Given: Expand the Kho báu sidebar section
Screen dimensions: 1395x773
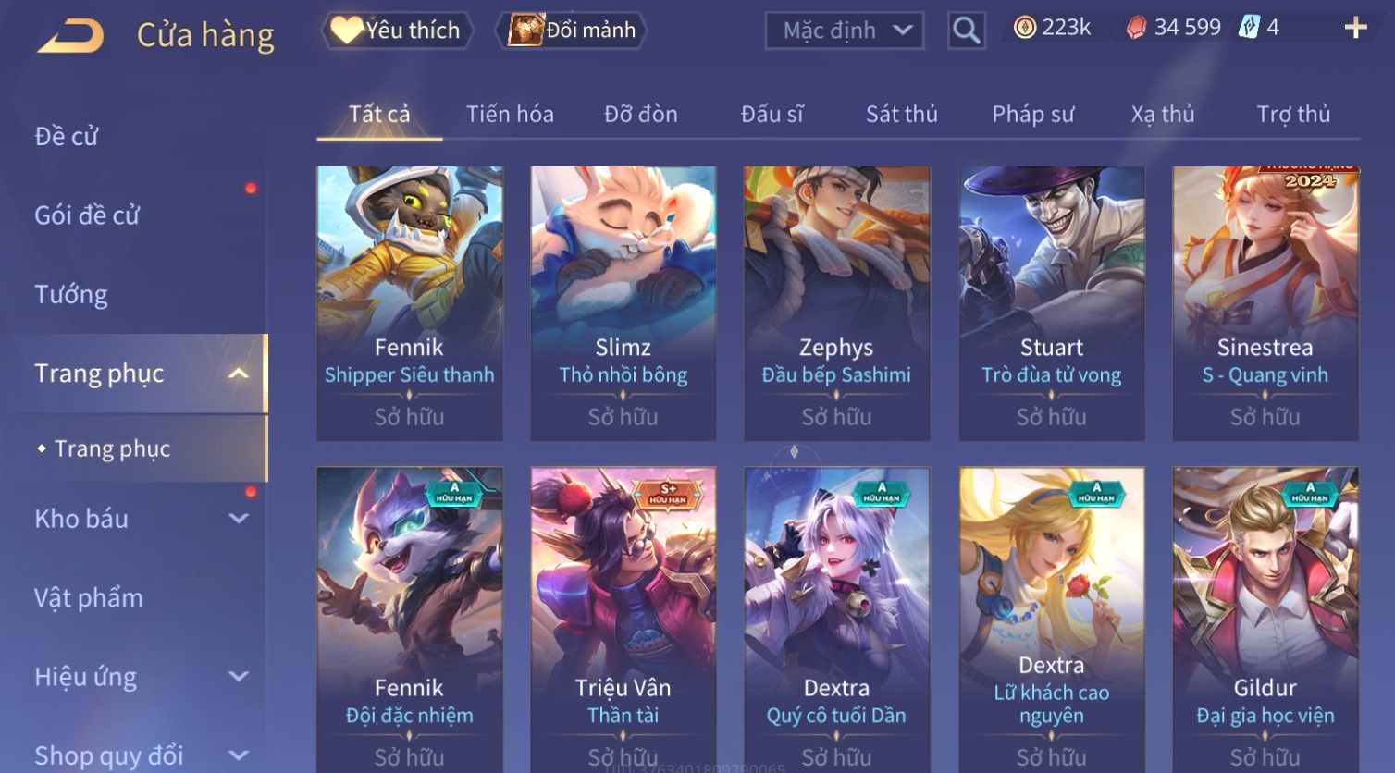Looking at the screenshot, I should [x=238, y=519].
